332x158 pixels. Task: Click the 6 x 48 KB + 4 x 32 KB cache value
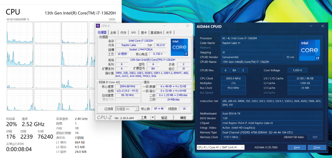tap(173, 86)
